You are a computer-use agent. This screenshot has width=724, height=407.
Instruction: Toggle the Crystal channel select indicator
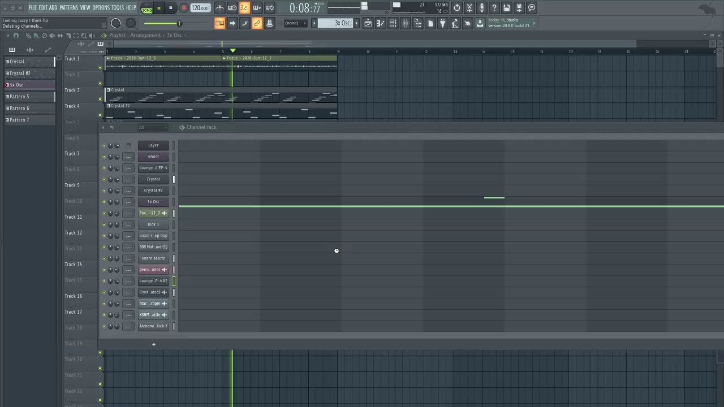tap(174, 179)
